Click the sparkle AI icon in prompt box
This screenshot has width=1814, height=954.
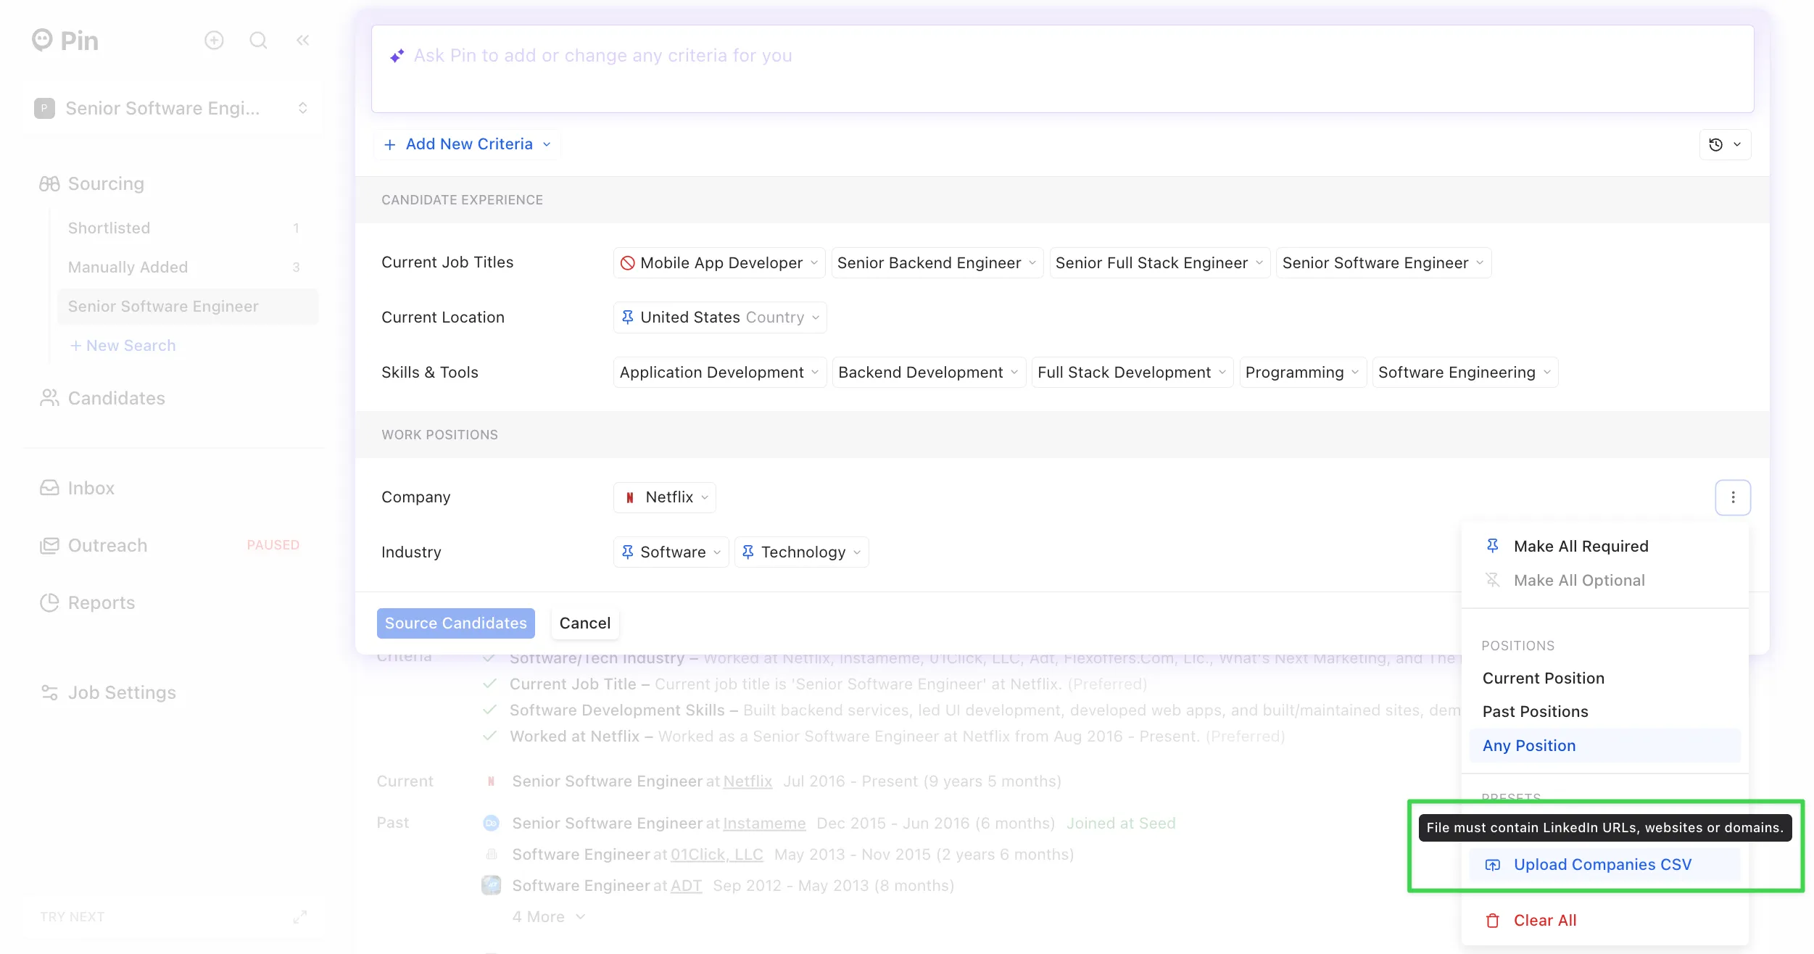point(397,56)
